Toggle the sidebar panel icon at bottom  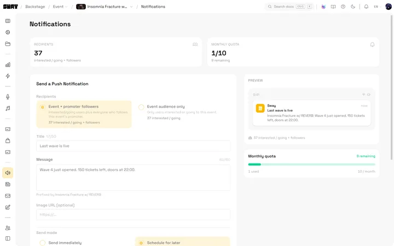click(8, 238)
